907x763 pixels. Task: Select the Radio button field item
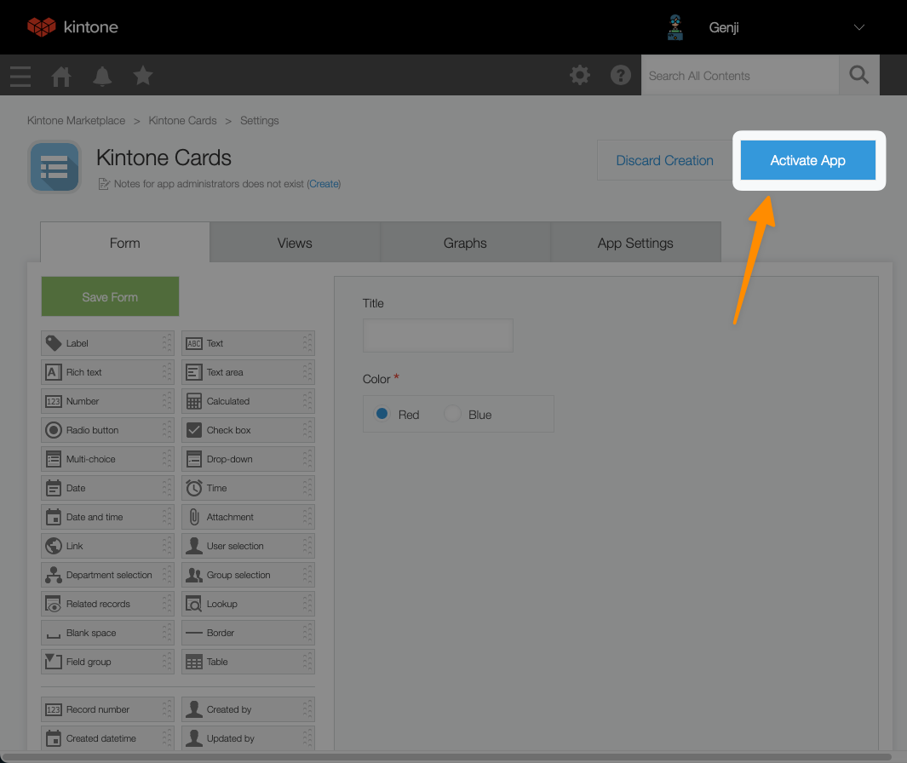[107, 430]
